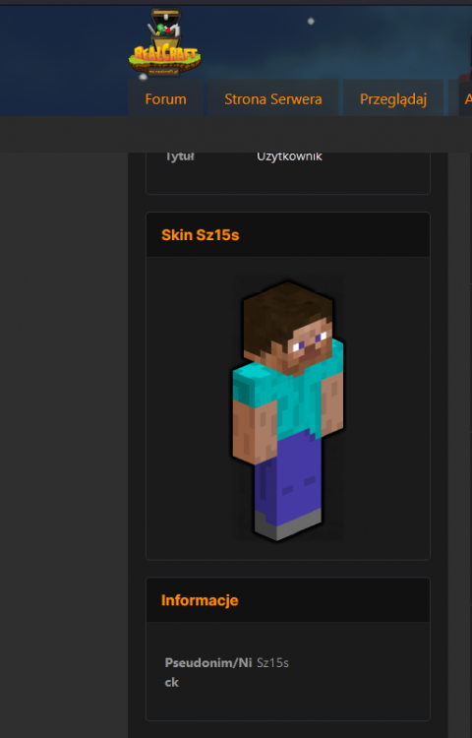
Task: Select the Sz15s nickname value
Action: coord(272,662)
